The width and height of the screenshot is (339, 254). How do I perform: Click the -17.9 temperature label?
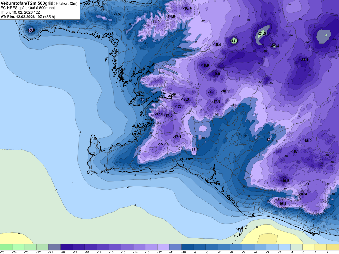pos(185,99)
